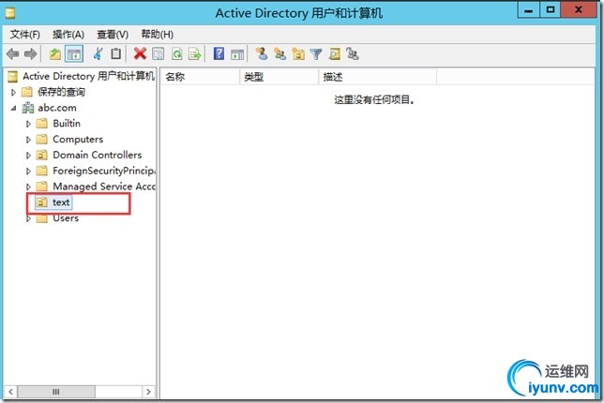Click the create new user icon
The image size is (604, 403).
pyautogui.click(x=262, y=53)
